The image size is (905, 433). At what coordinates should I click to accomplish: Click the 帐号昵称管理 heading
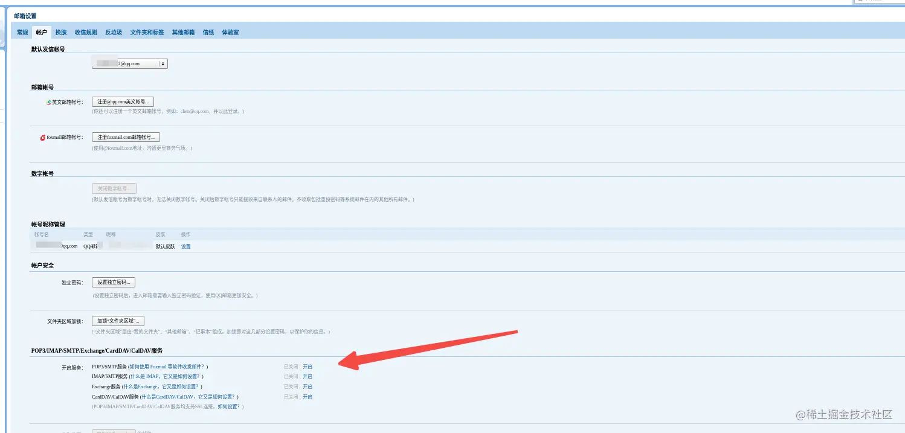[48, 224]
